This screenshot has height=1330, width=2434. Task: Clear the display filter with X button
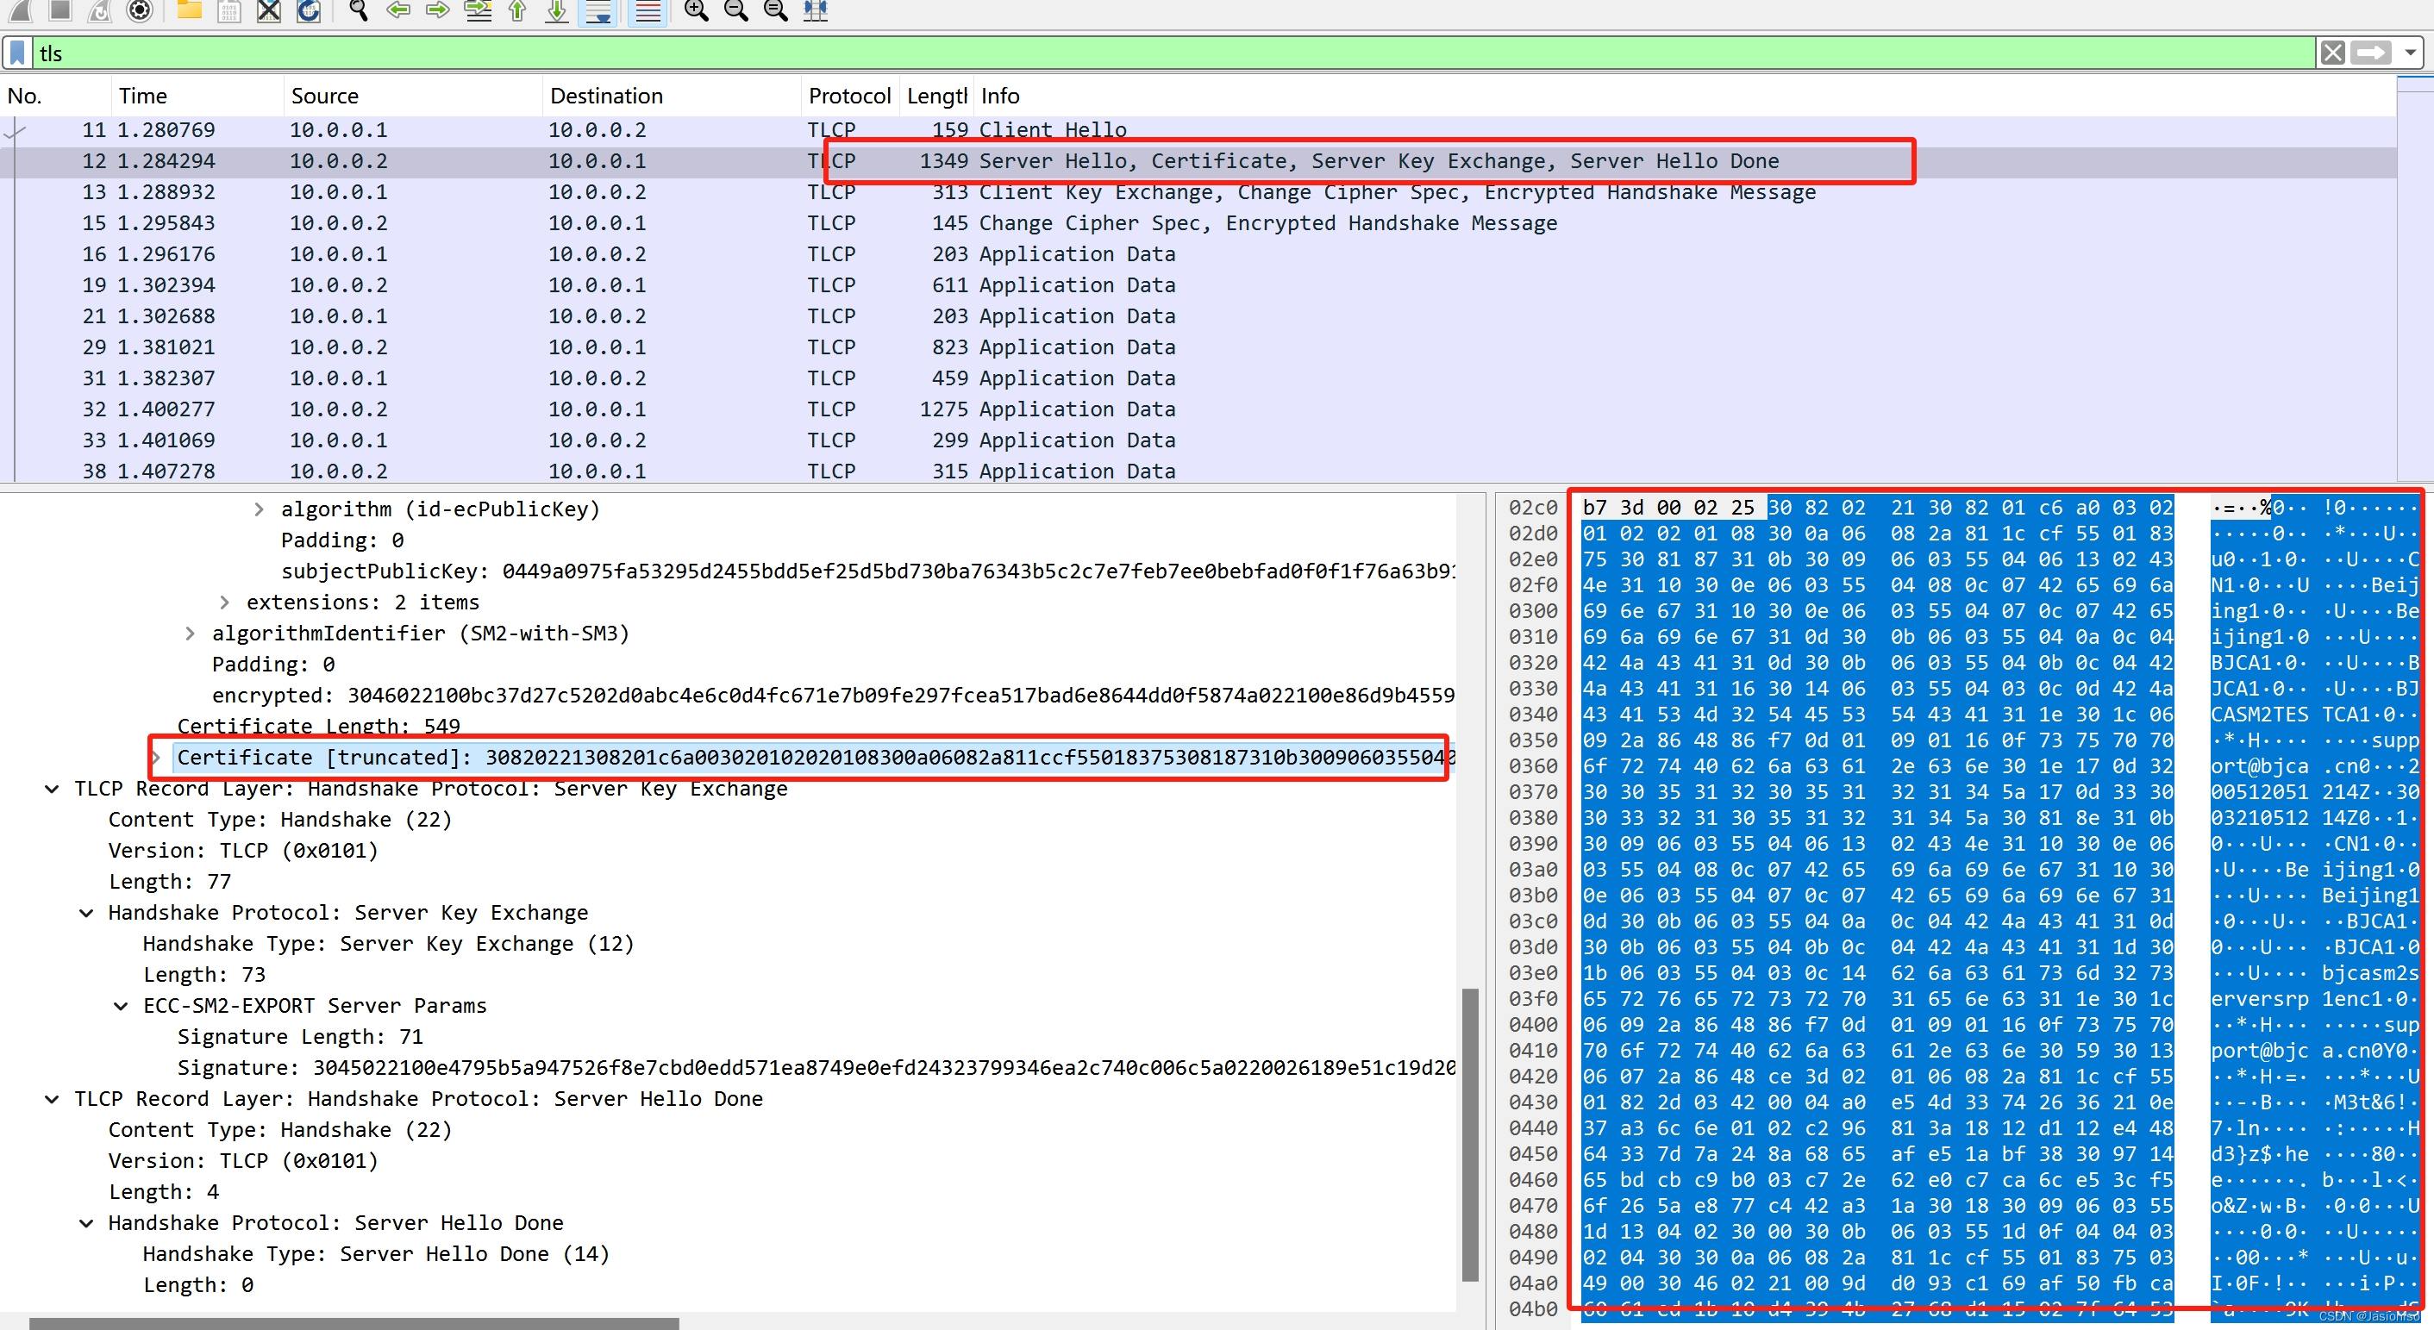click(2332, 53)
